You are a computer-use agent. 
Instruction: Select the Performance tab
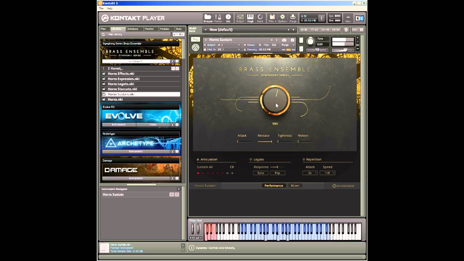coord(274,186)
